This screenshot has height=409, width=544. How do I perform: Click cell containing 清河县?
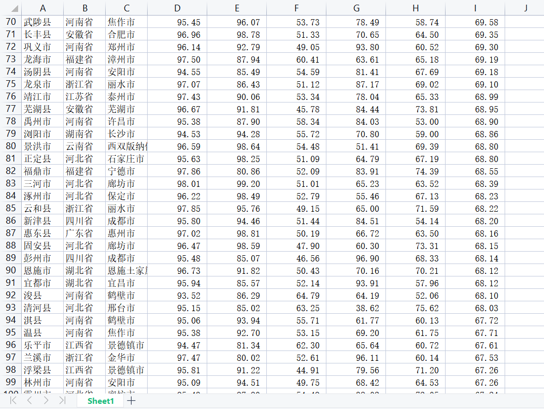click(42, 308)
